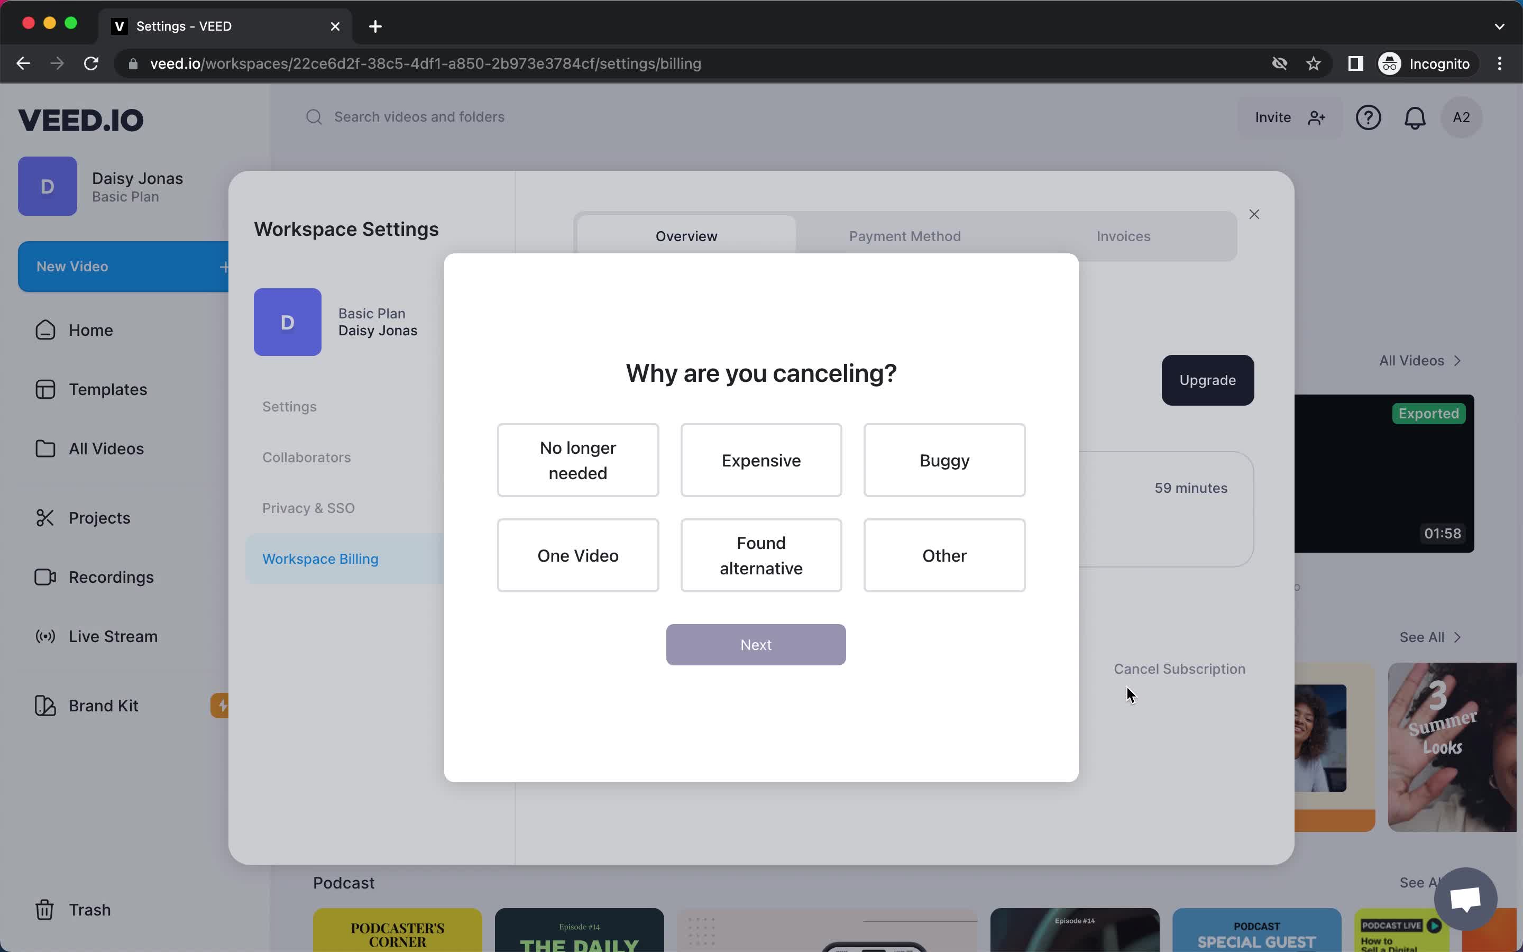
Task: Expand the tab search dropdown arrow
Action: [1500, 26]
